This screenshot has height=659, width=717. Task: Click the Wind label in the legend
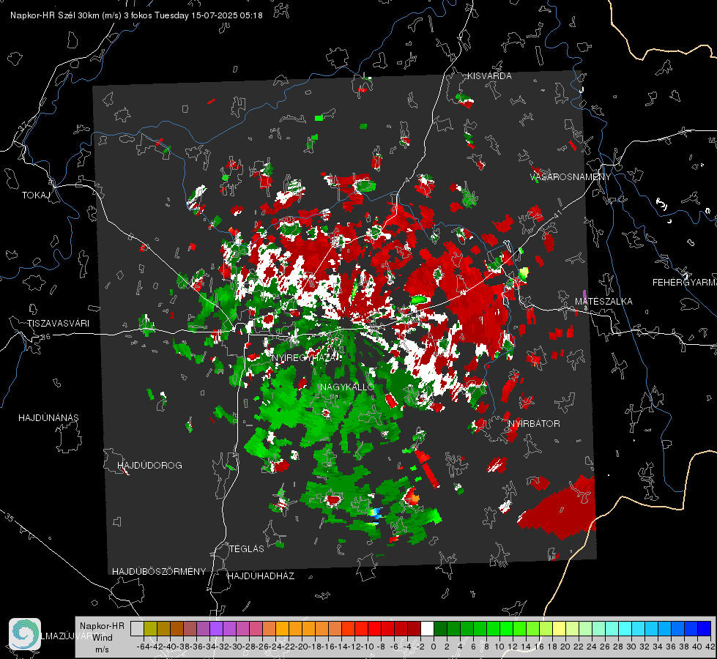click(103, 637)
